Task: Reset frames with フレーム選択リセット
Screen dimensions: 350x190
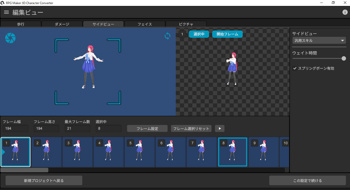Action: 191,128
